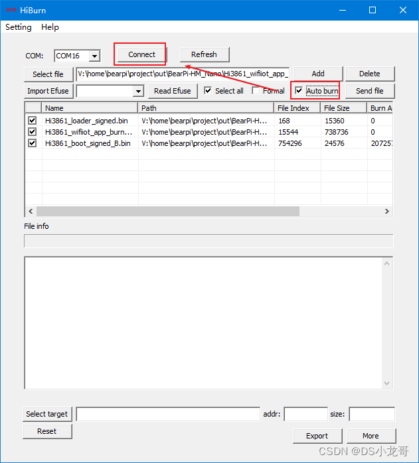The height and width of the screenshot is (463, 419).
Task: Click the File info progress bar
Action: click(209, 241)
